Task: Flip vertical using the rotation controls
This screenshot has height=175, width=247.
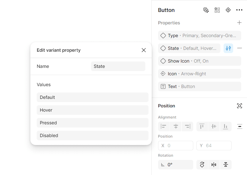Action: point(226,165)
